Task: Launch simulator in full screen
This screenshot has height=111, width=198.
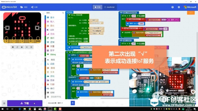Action: [31, 47]
